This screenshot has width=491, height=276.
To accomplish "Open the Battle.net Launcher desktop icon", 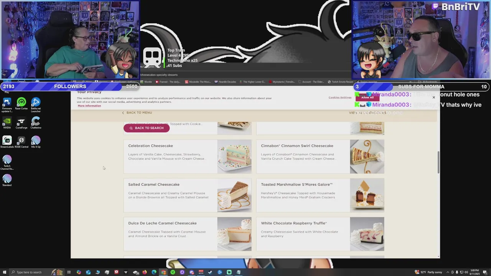I will pyautogui.click(x=36, y=105).
